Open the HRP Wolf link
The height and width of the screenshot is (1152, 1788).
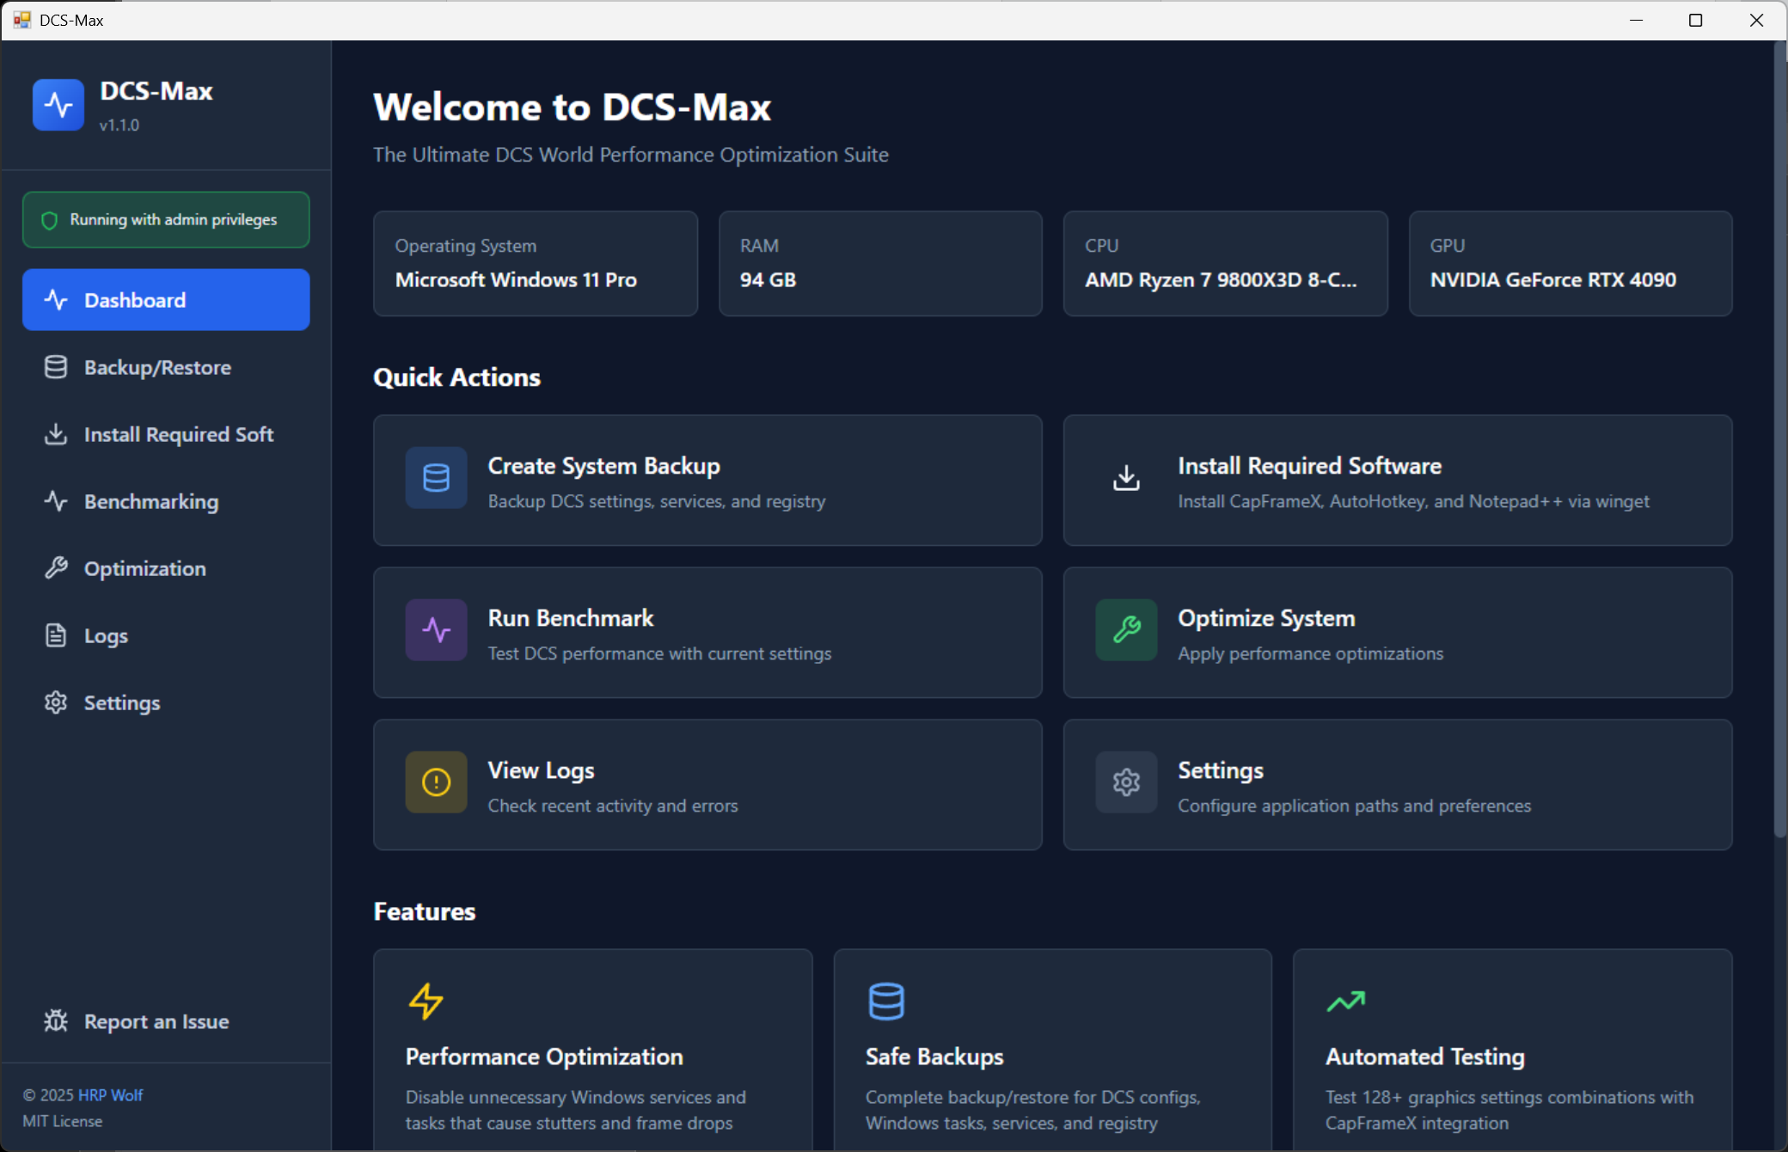(x=111, y=1094)
